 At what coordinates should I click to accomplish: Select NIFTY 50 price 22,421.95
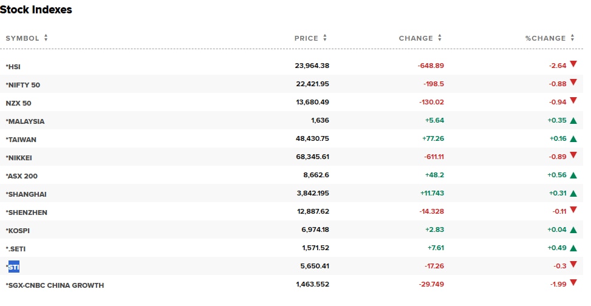[x=312, y=84]
